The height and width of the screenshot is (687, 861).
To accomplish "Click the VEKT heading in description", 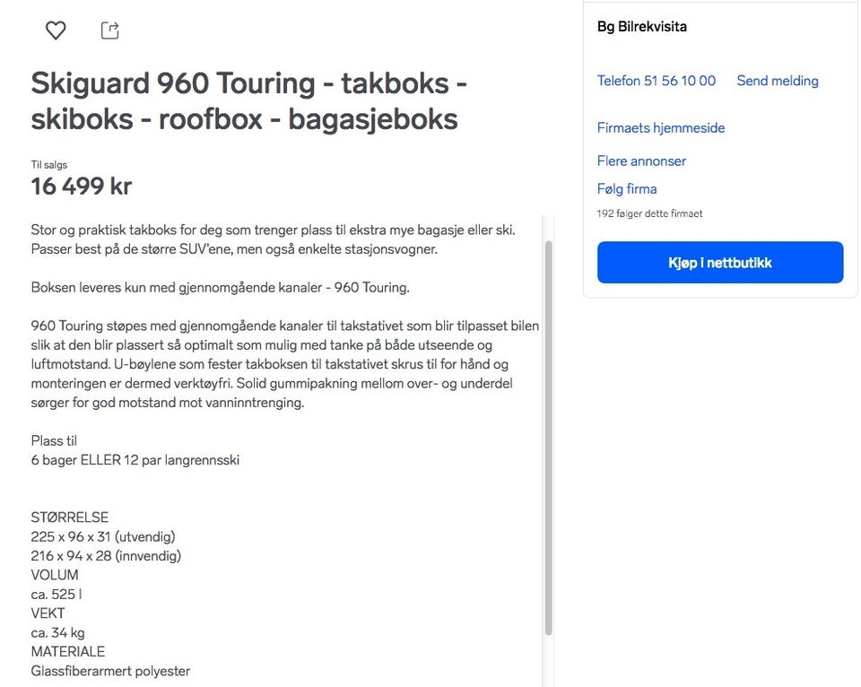I will coord(48,613).
